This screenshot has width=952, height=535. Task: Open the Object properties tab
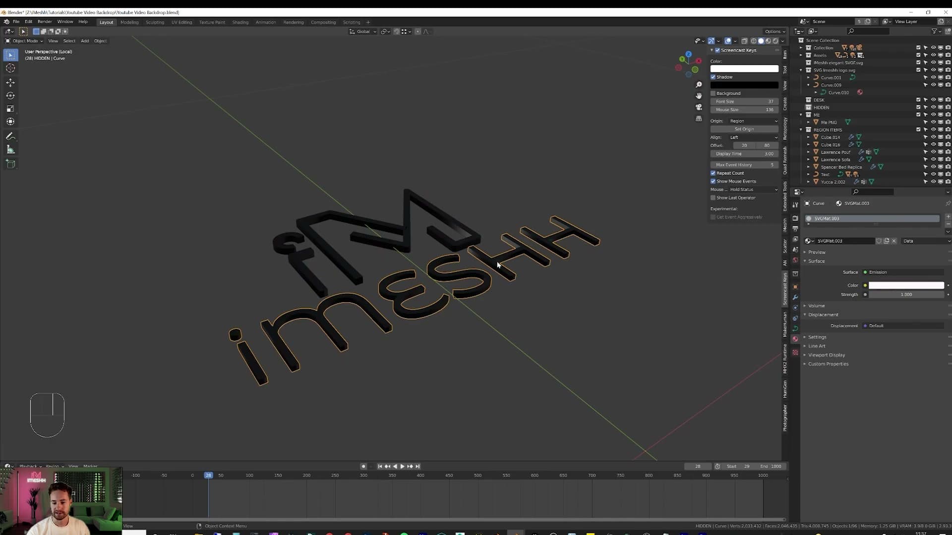(795, 286)
